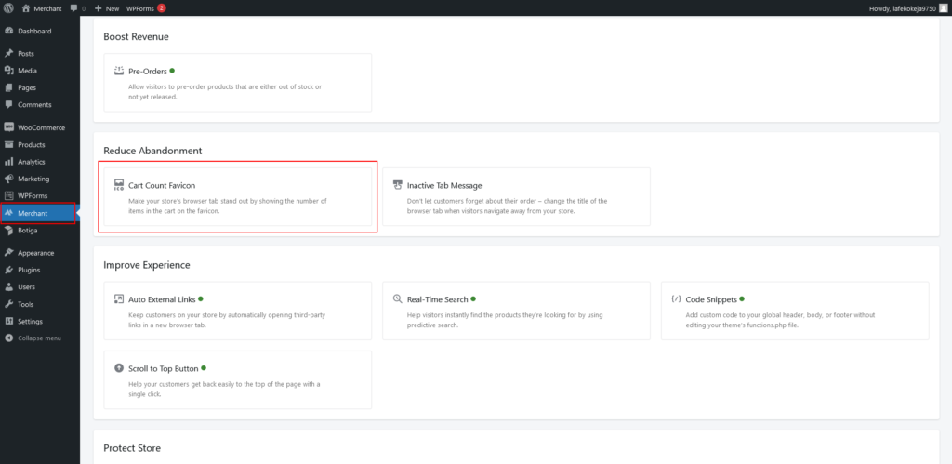952x464 pixels.
Task: Open Plugins in the sidebar
Action: (40, 270)
